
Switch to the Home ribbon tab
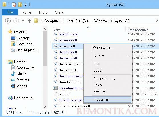pos(27,13)
